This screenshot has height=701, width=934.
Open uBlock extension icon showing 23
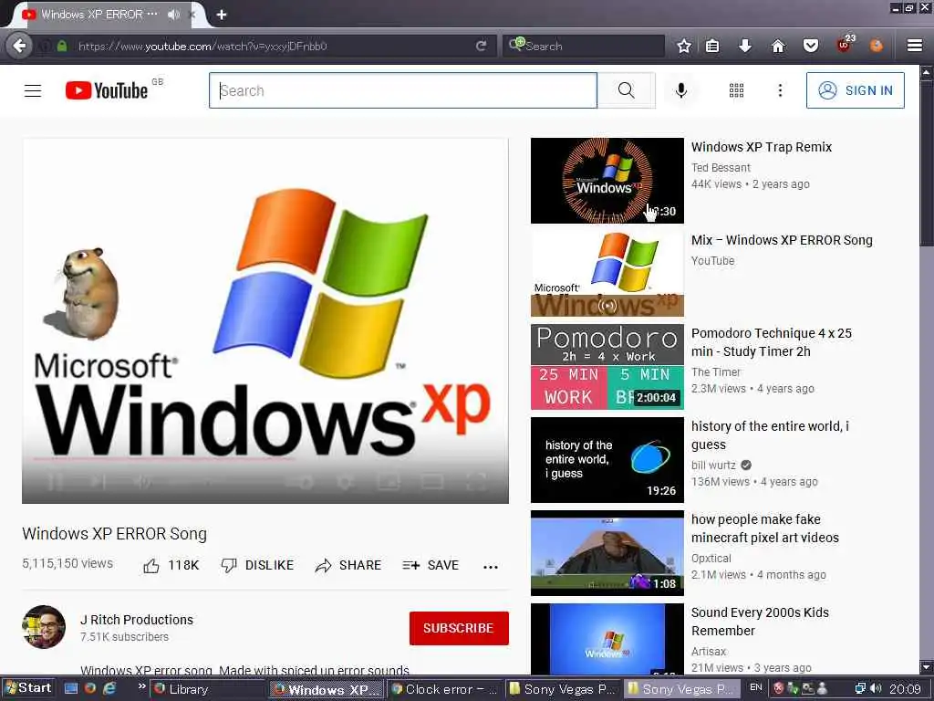tap(846, 44)
